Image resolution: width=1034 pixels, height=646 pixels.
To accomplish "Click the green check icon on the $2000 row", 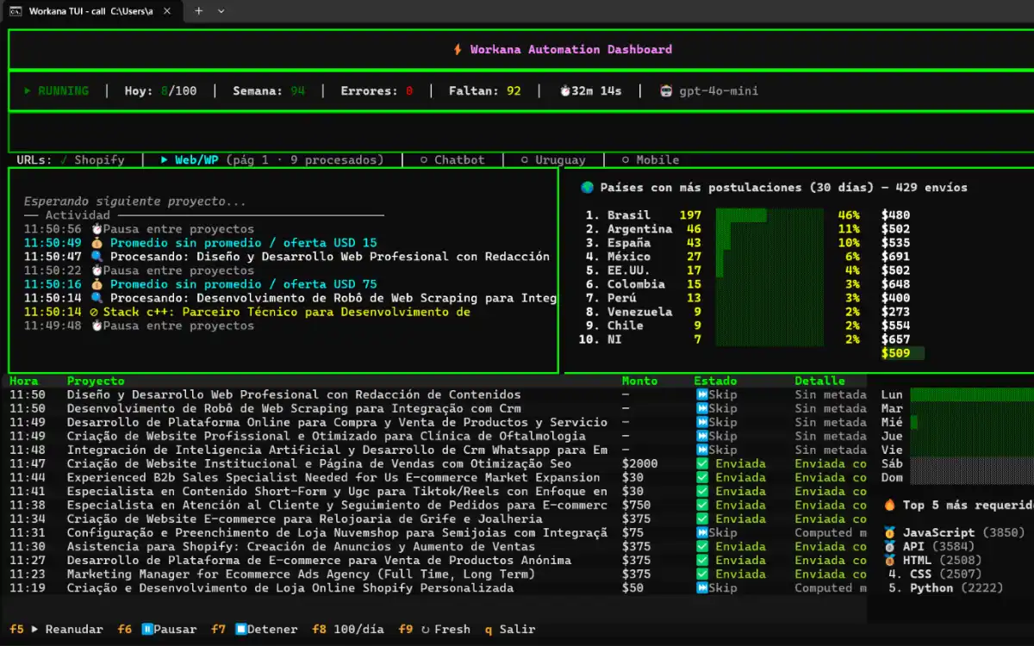I will [x=701, y=463].
